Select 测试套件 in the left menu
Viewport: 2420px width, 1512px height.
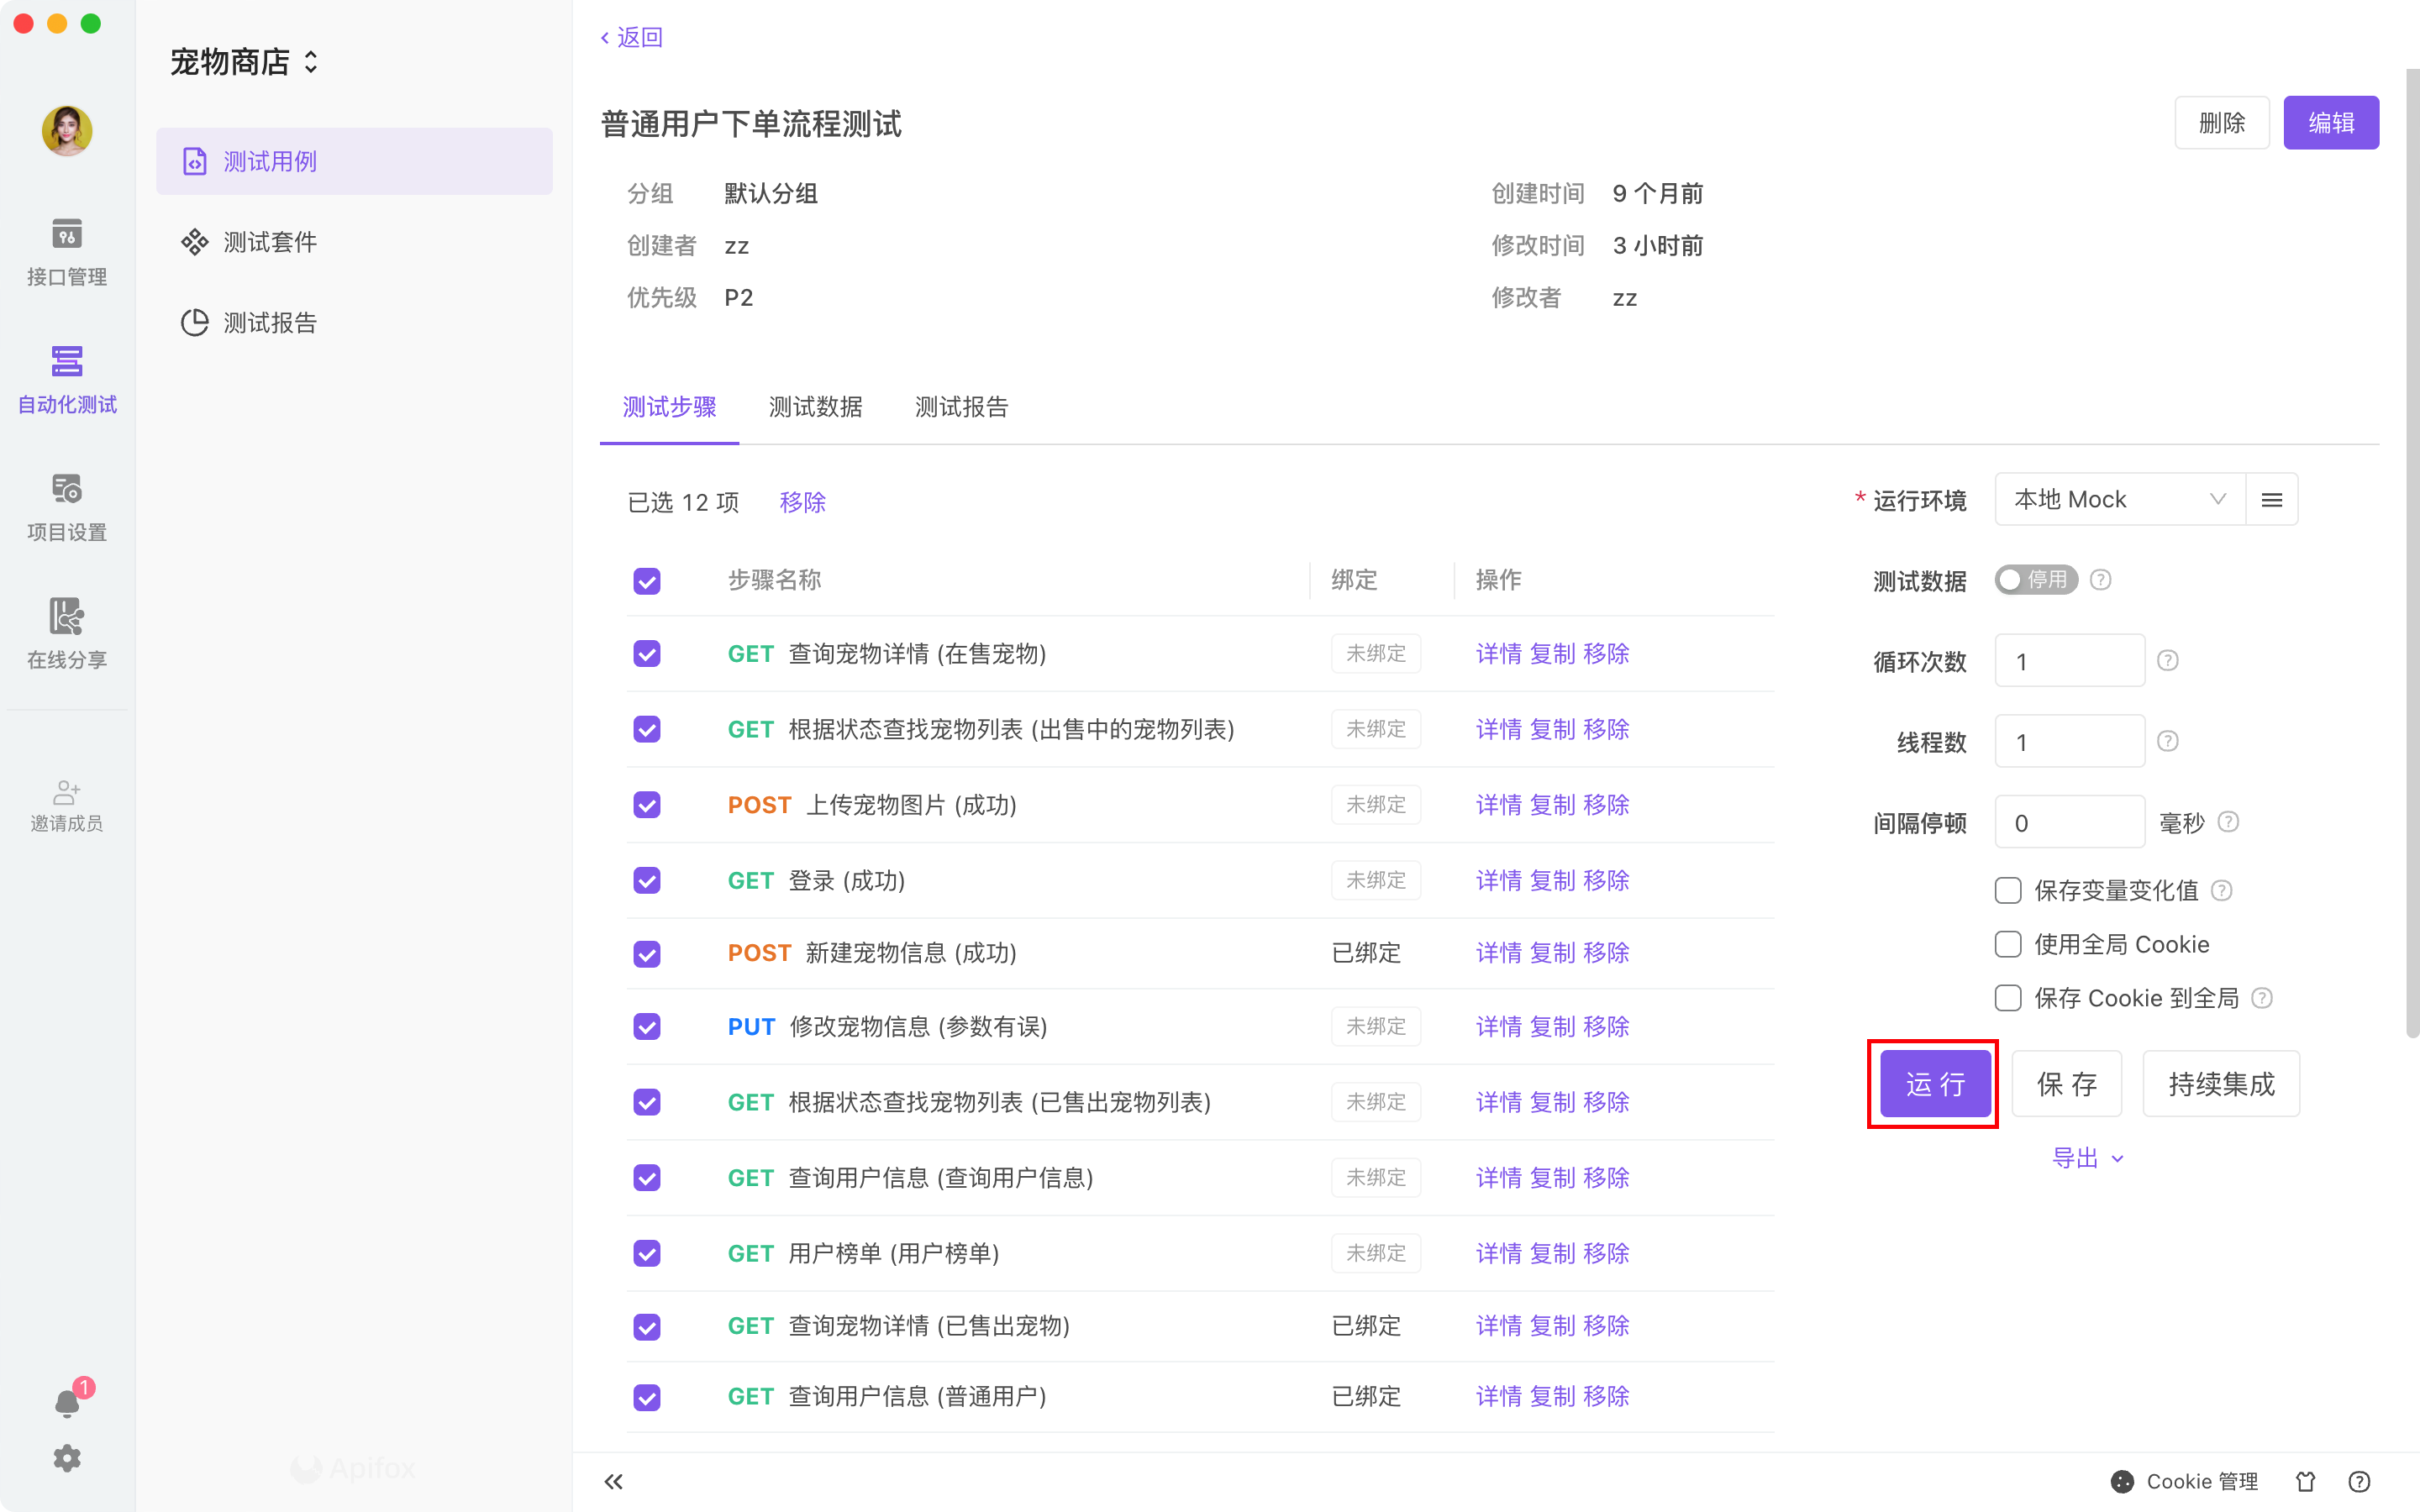click(x=270, y=242)
